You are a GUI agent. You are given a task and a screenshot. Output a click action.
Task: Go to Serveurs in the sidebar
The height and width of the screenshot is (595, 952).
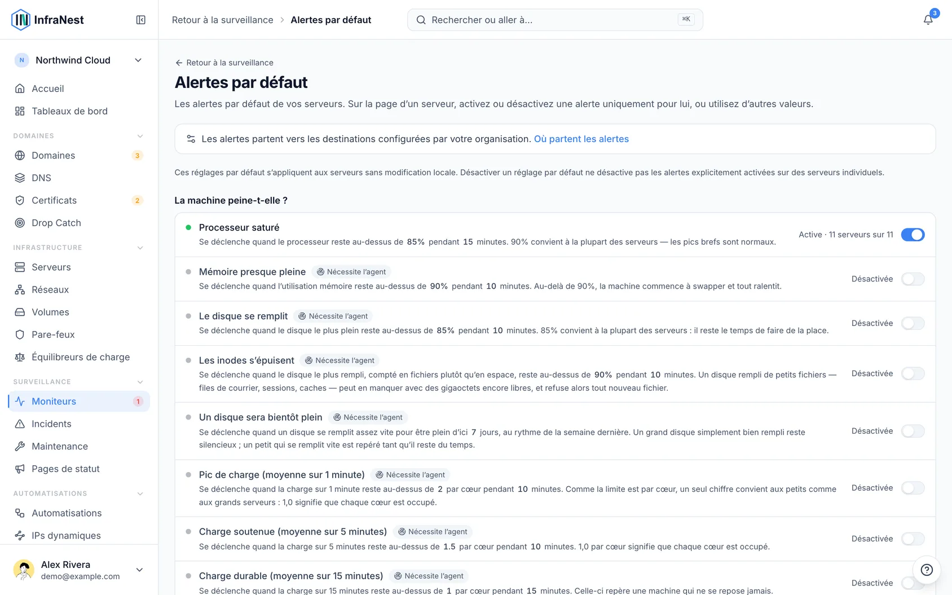coord(79,267)
